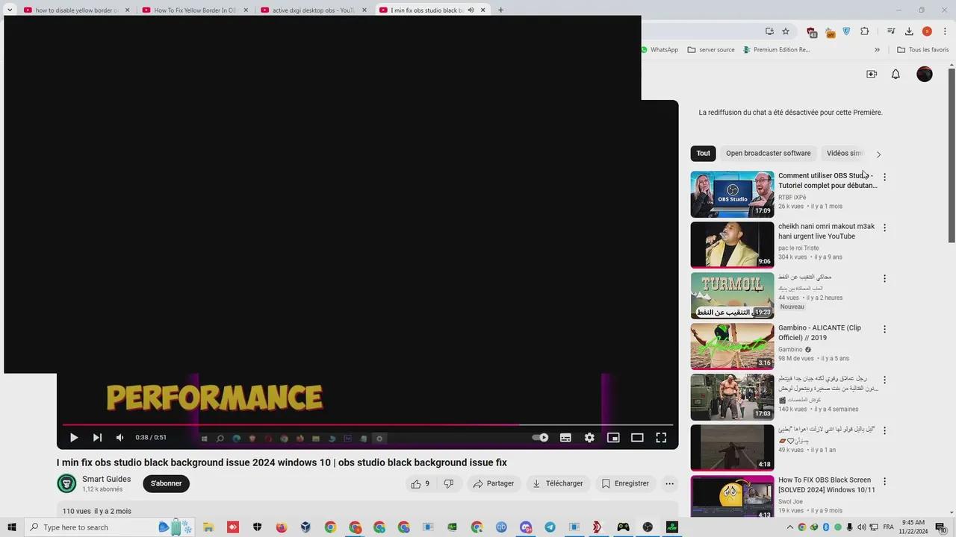The image size is (956, 537).
Task: Open a new Chrome tab
Action: pos(500,10)
